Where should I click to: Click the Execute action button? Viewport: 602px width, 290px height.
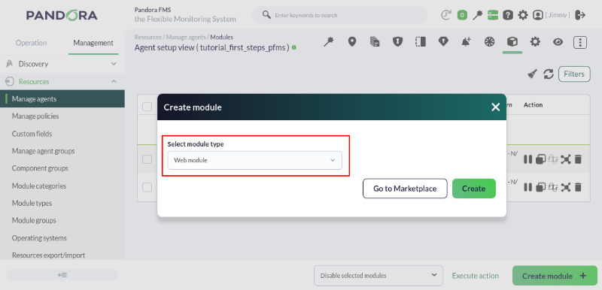point(476,276)
